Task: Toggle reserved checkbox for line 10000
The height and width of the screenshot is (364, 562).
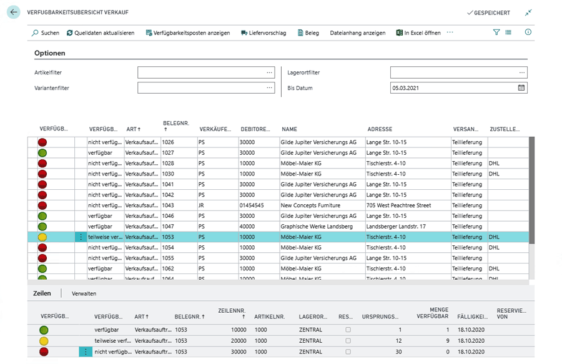Action: point(348,330)
